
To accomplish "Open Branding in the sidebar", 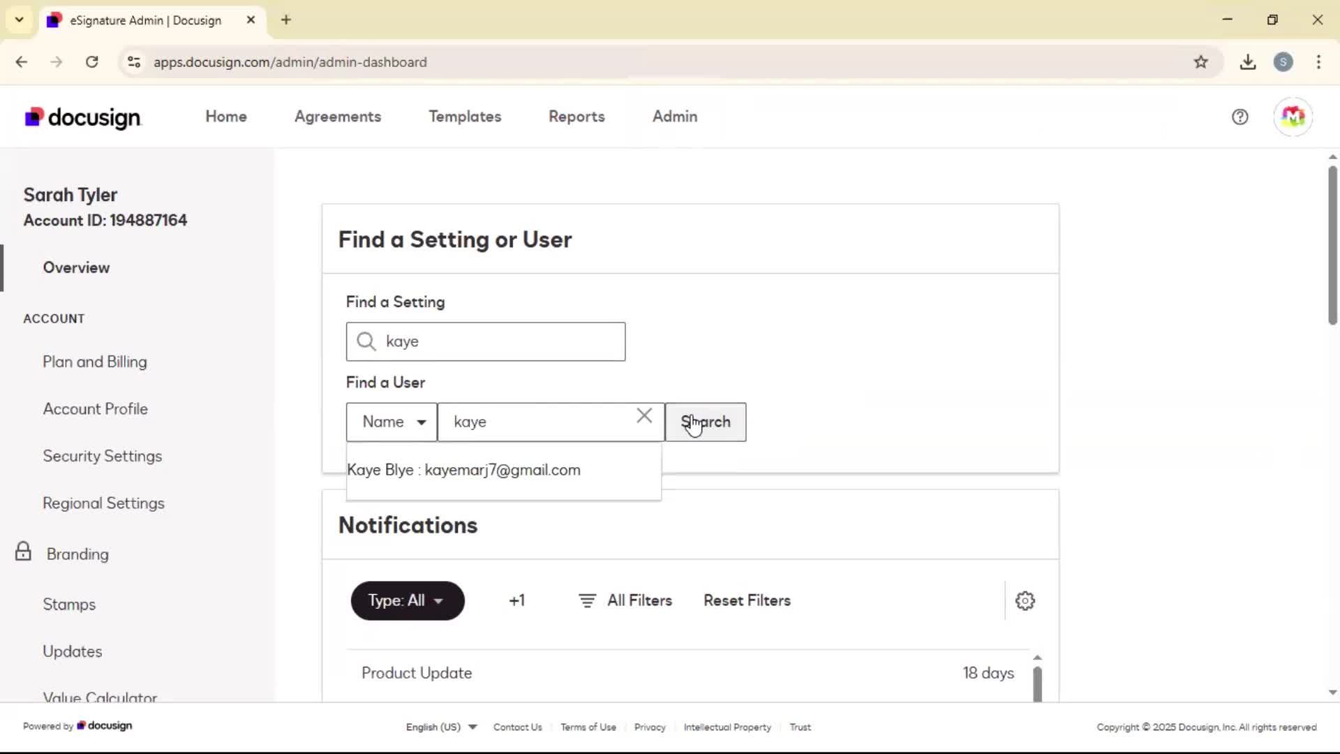I will click(x=77, y=554).
